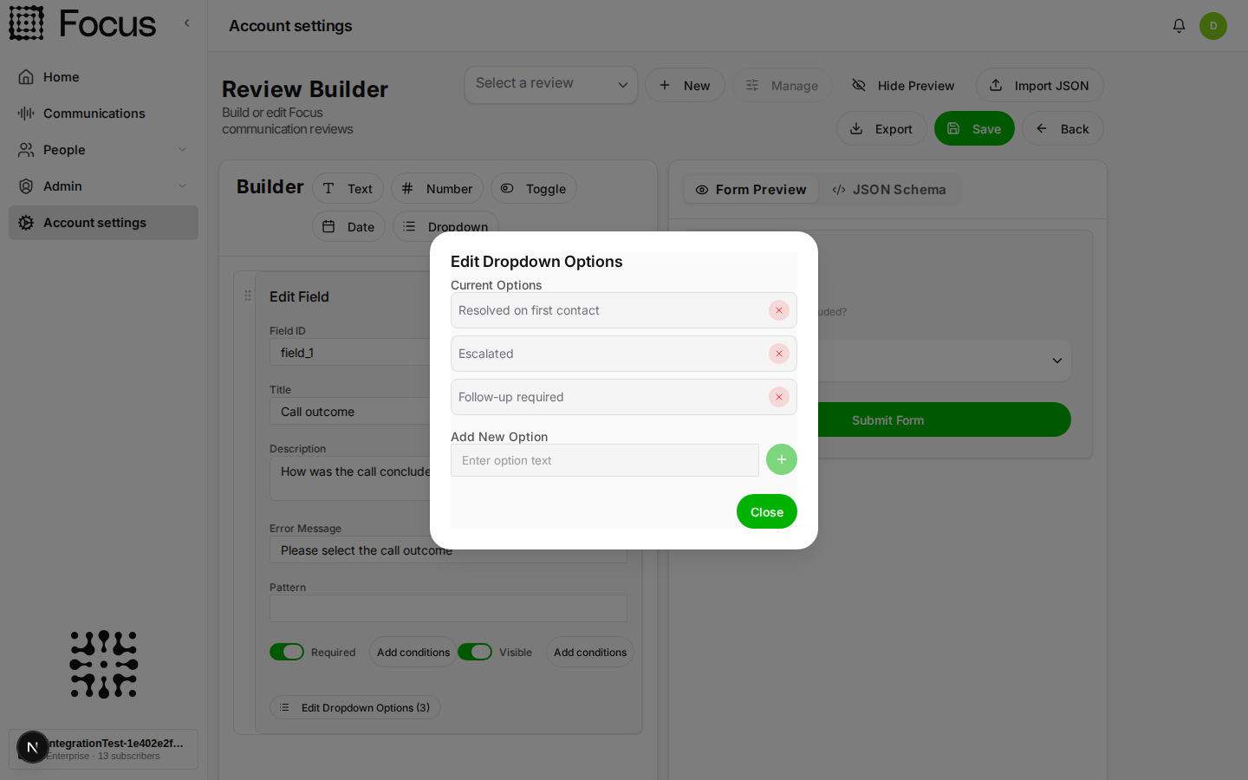Viewport: 1248px width, 780px height.
Task: Add a Text field to builder
Action: point(348,188)
